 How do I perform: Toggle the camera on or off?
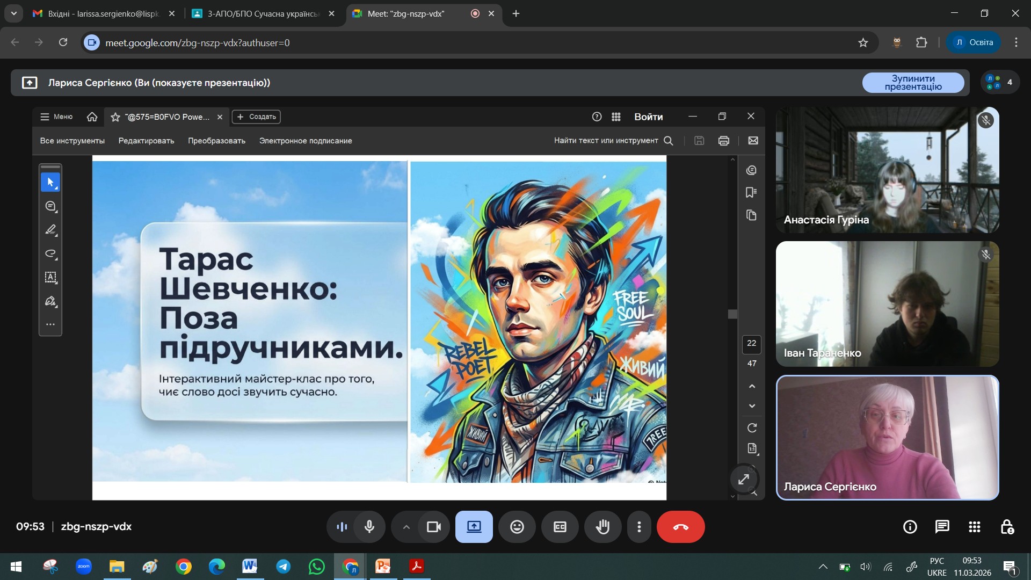pyautogui.click(x=433, y=527)
